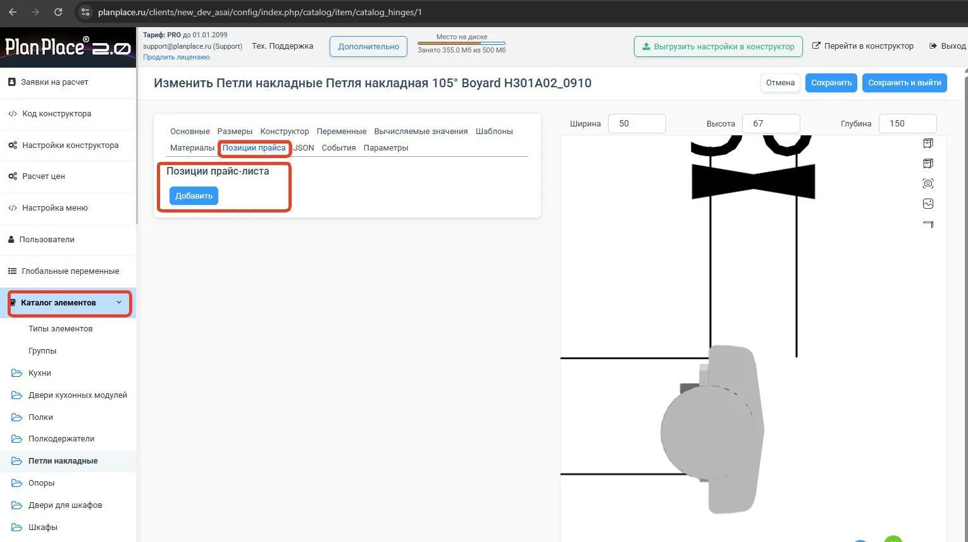Image resolution: width=968 pixels, height=542 pixels.
Task: Switch to the Размеры tab
Action: 235,132
